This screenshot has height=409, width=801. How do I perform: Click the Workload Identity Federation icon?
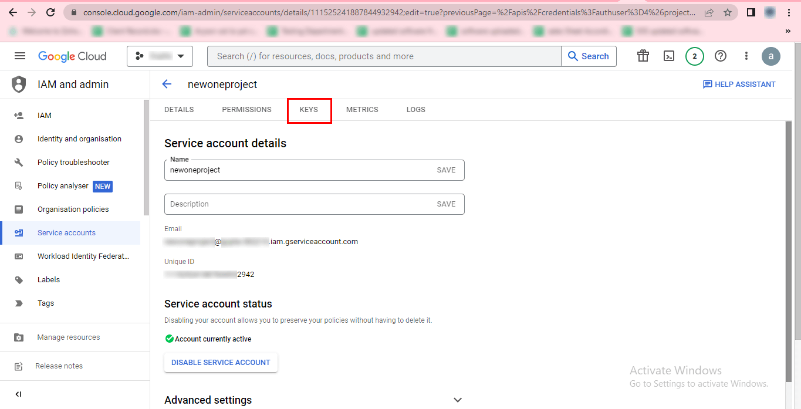[19, 256]
